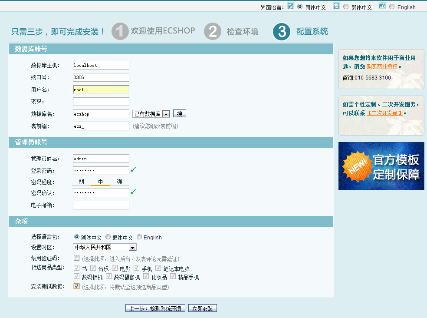Open the 设置时区 timezone dropdown

tap(105, 247)
